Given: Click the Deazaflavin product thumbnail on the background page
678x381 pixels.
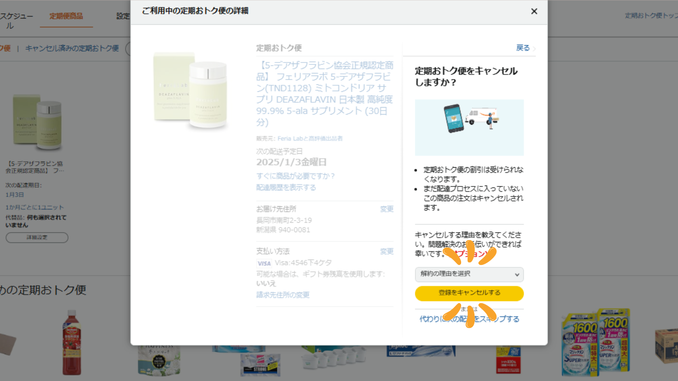Looking at the screenshot, I should point(38,123).
